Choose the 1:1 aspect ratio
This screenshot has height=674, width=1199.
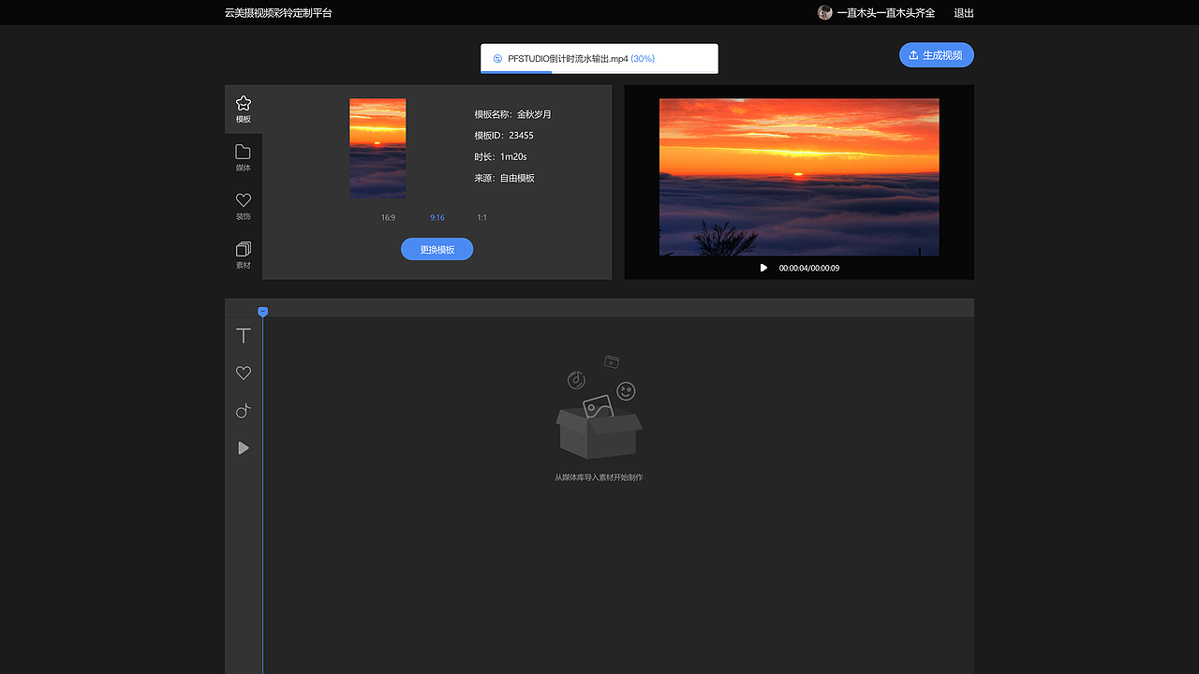[482, 217]
